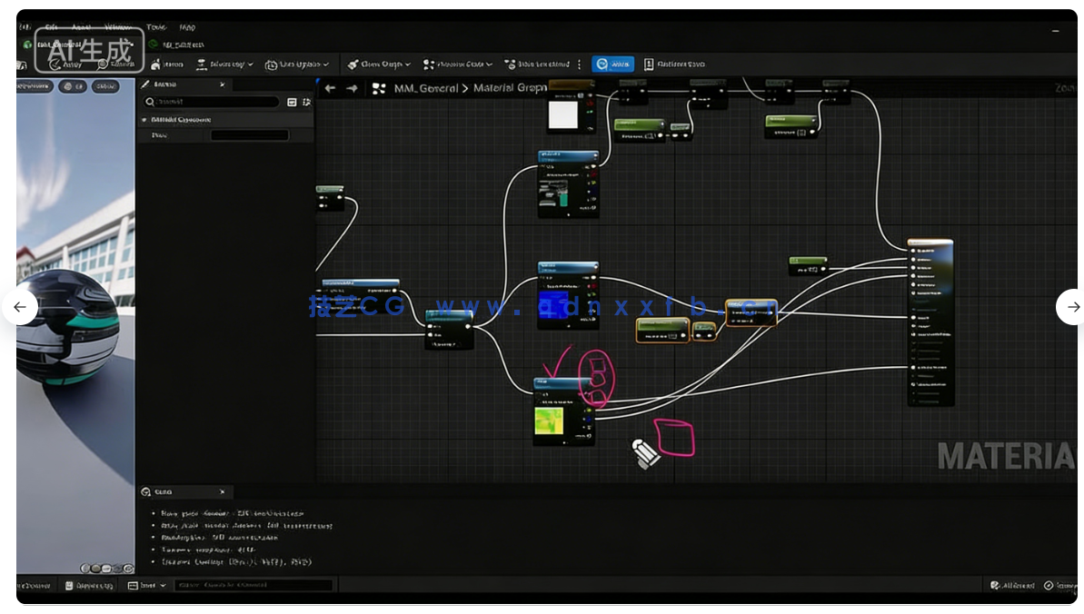Click the Material Graph breadcrumb
This screenshot has width=1084, height=614.
tap(510, 88)
